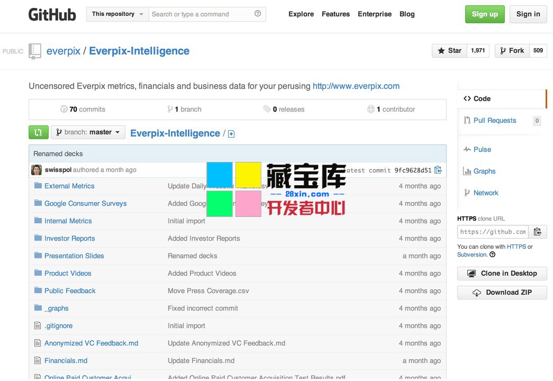The image size is (553, 381).
Task: Click the search help question mark icon
Action: tap(258, 14)
